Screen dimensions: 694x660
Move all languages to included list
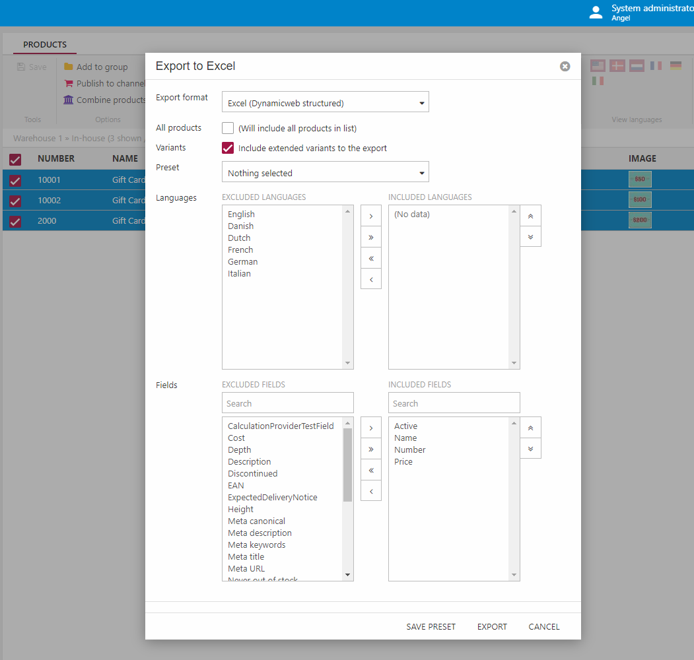point(371,237)
